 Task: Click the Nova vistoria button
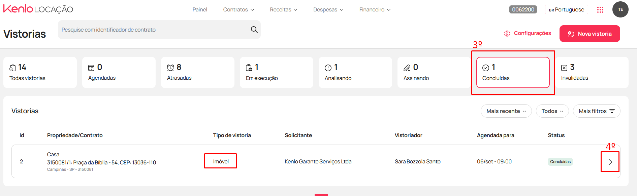click(590, 34)
